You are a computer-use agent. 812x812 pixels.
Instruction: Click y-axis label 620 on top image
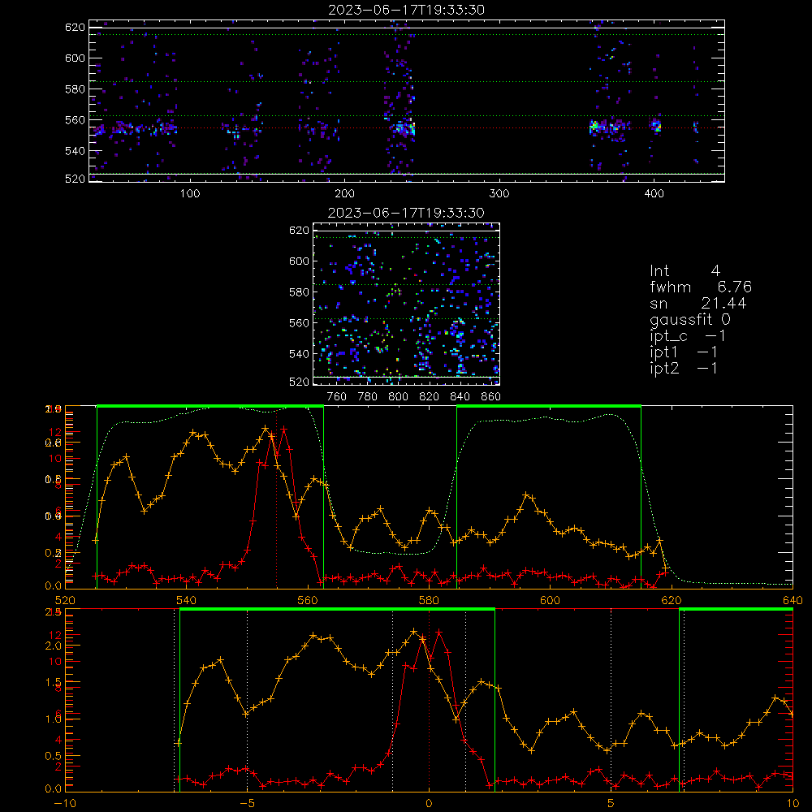coord(75,27)
